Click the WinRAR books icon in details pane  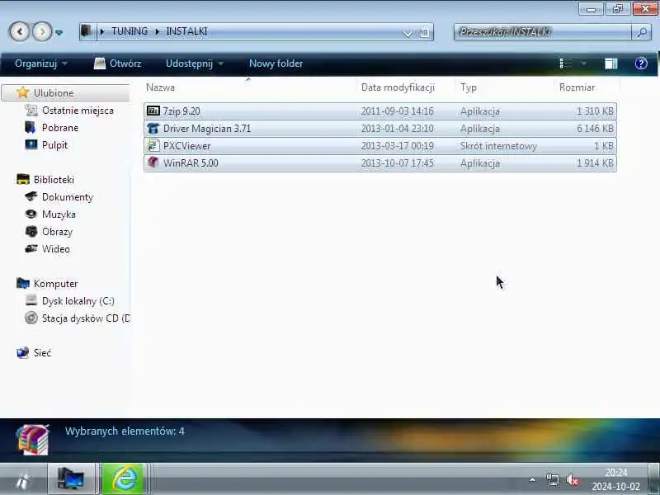point(33,440)
